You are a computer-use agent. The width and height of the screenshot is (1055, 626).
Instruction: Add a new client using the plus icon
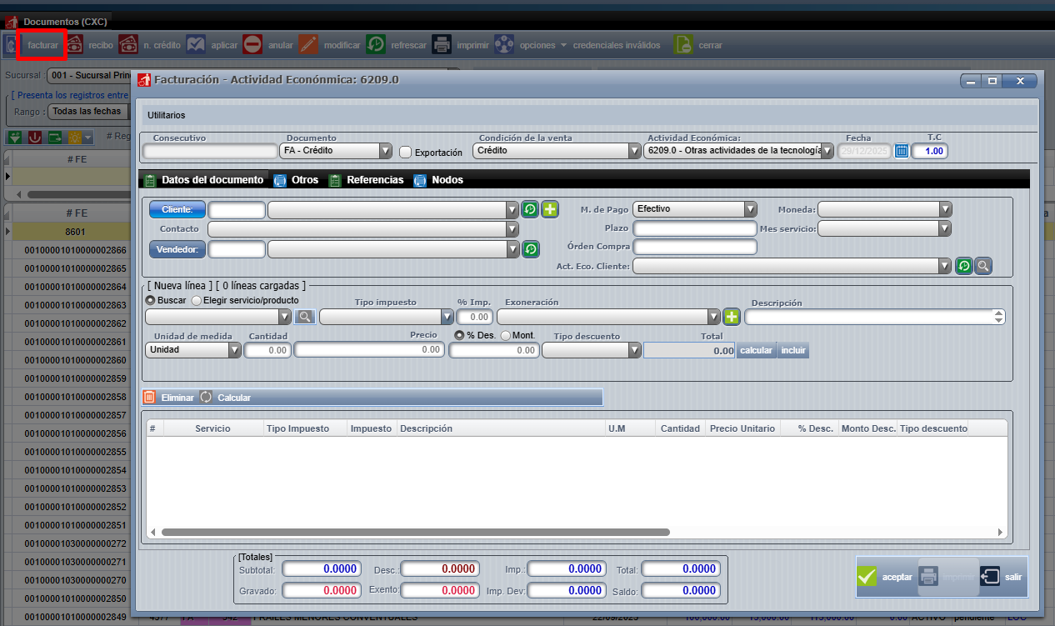(x=550, y=209)
